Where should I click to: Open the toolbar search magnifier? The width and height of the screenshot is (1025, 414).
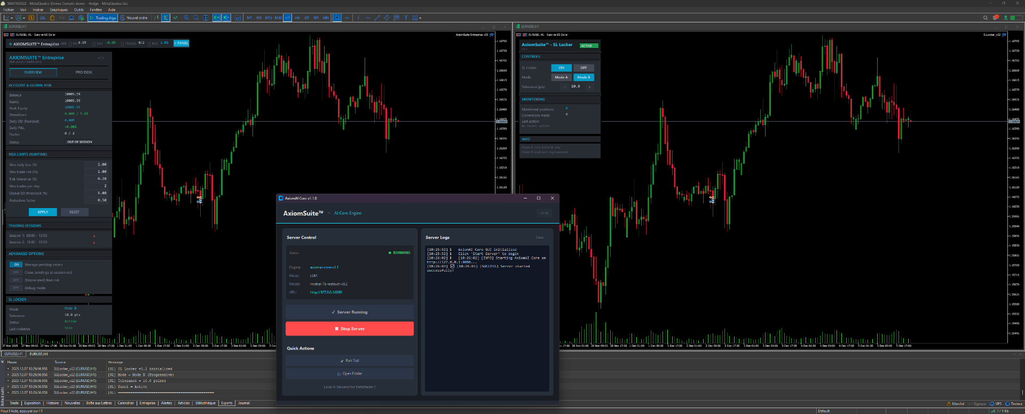985,18
